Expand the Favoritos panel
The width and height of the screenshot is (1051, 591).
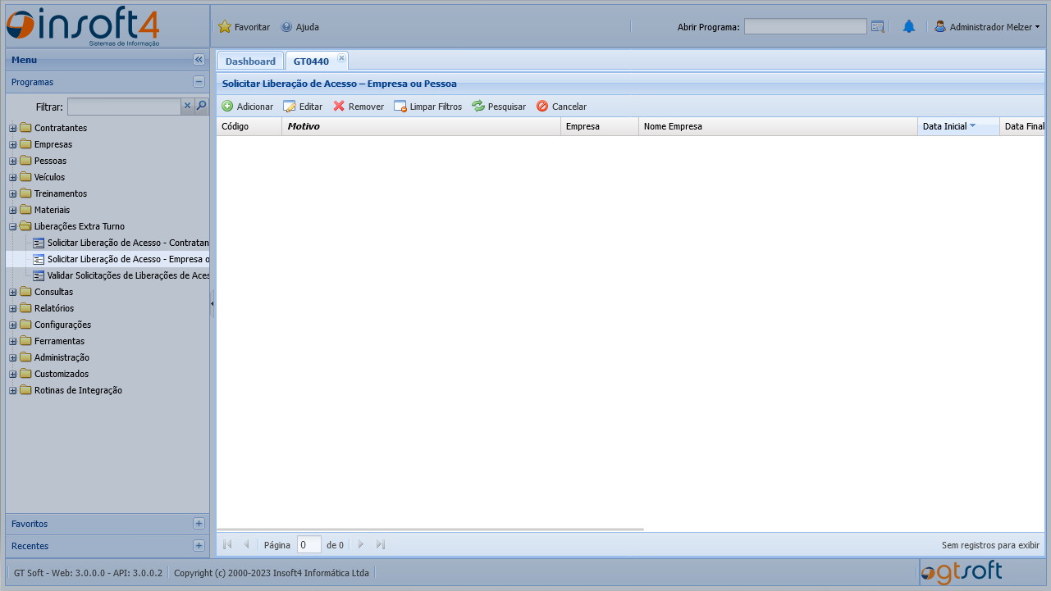click(x=199, y=524)
